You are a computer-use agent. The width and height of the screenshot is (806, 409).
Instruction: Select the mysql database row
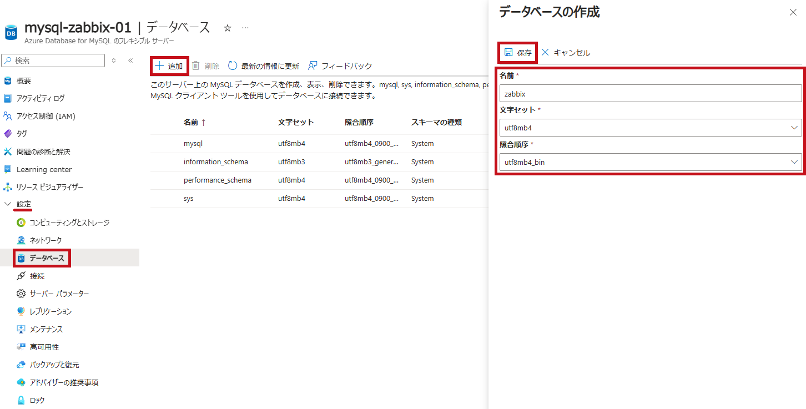[319, 144]
